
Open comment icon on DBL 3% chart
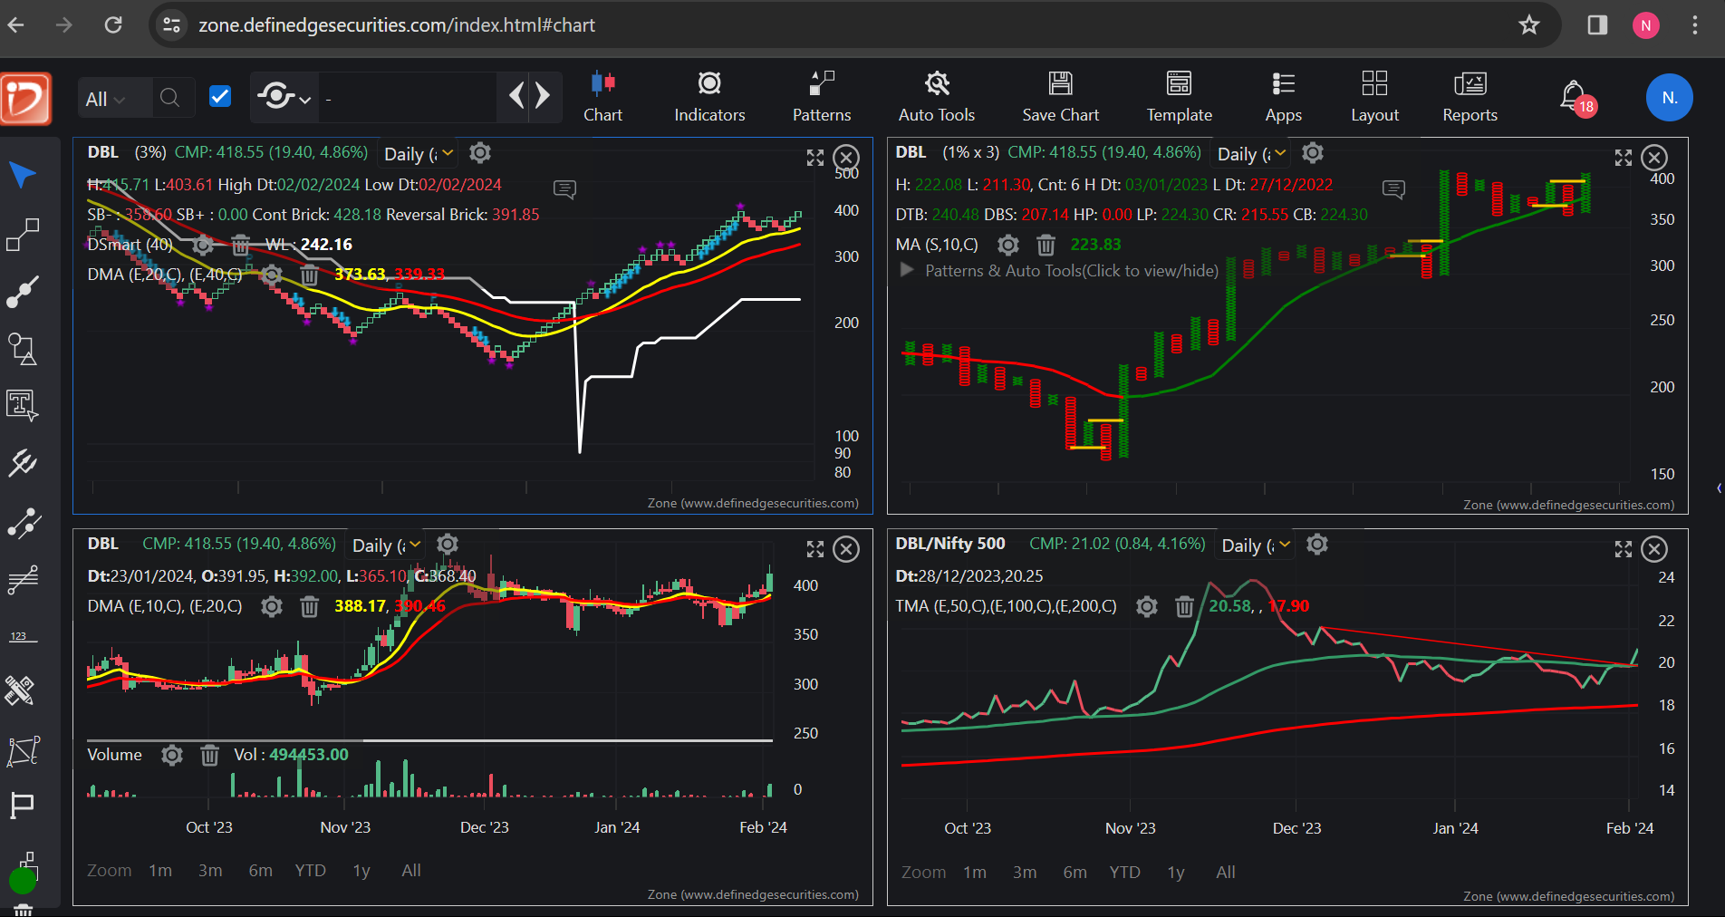[x=564, y=188]
